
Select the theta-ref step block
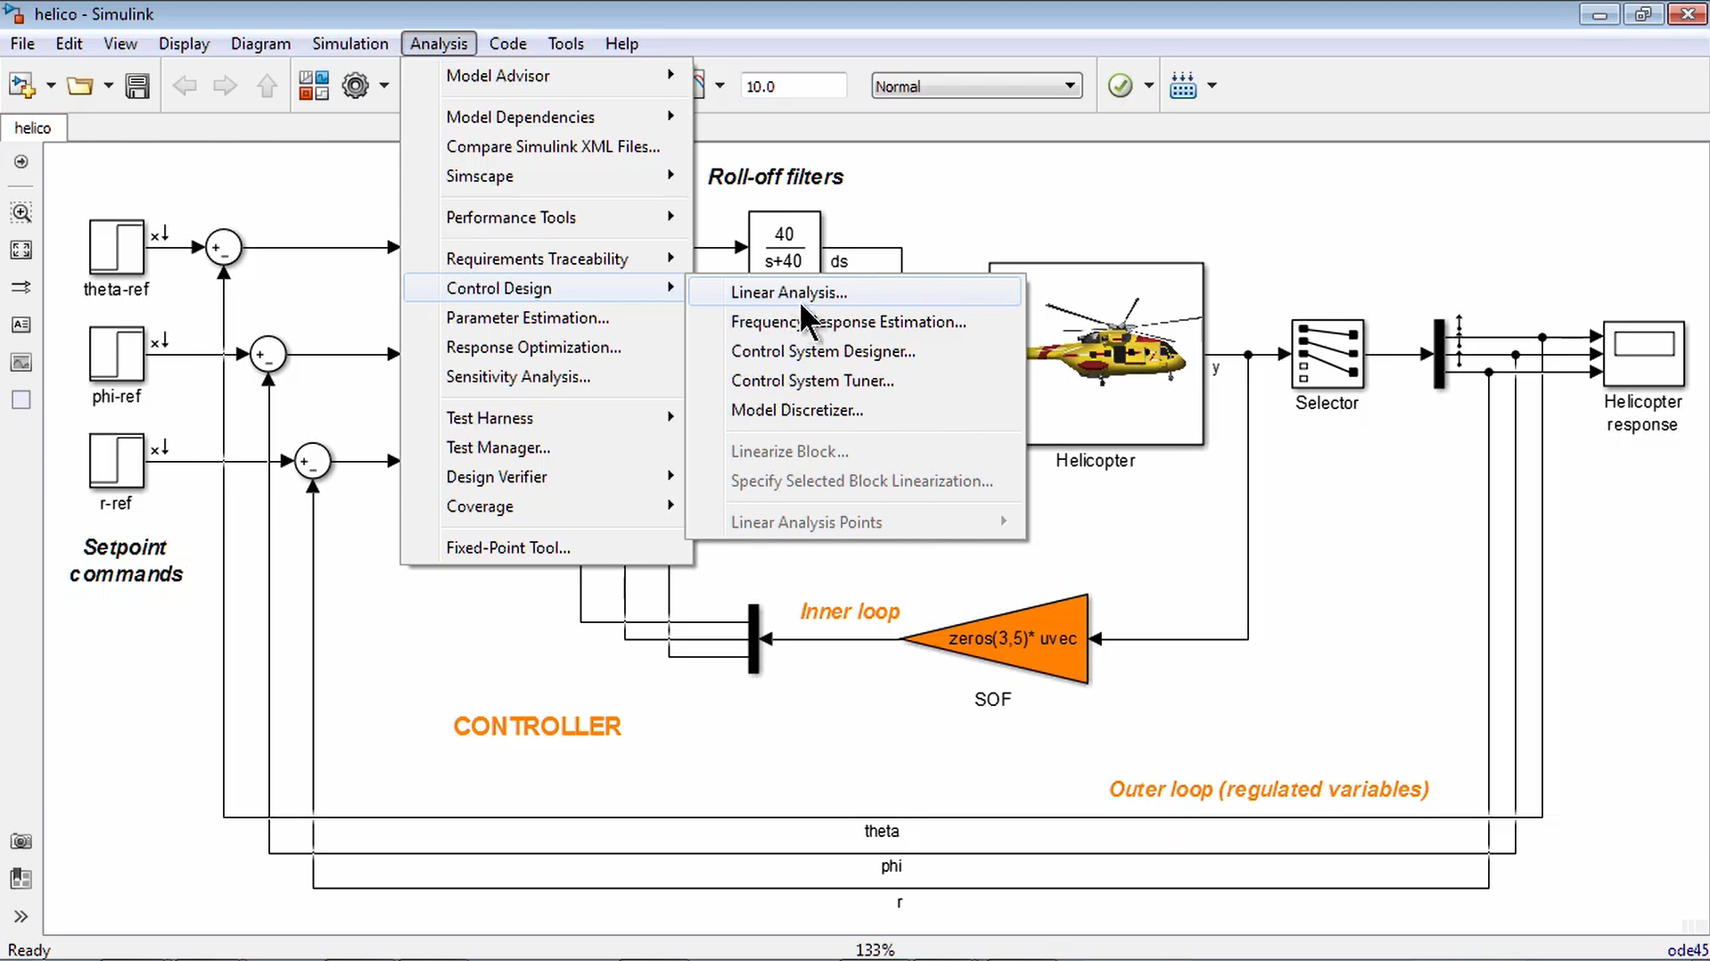[x=117, y=247]
